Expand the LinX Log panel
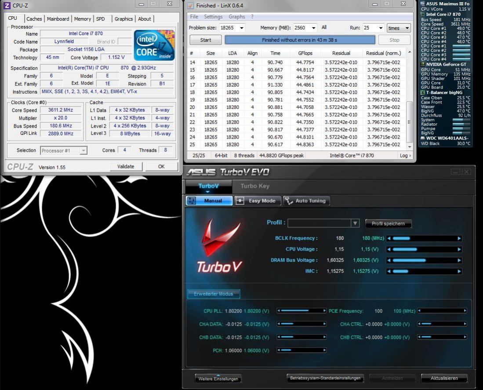The image size is (483, 390). (x=405, y=156)
